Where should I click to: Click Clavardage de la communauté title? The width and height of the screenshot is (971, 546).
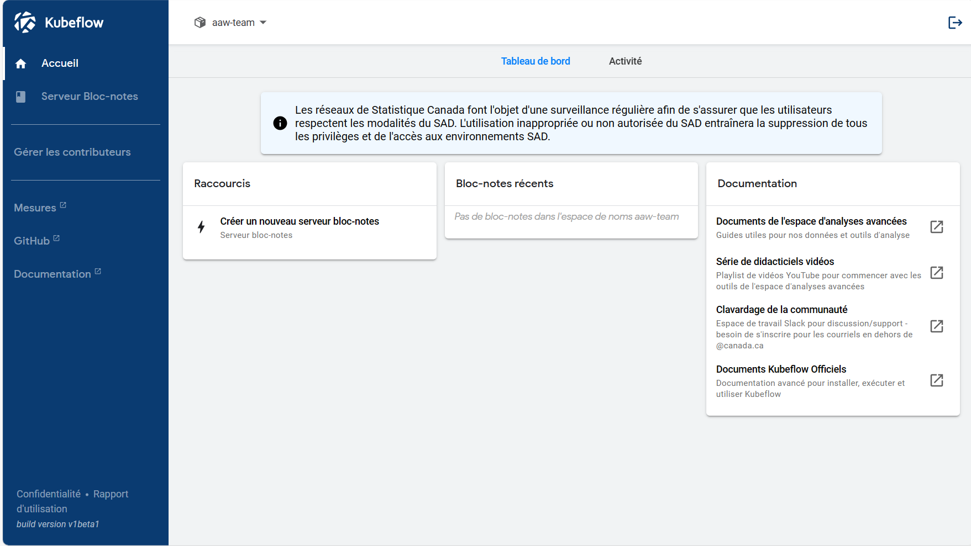pos(781,310)
